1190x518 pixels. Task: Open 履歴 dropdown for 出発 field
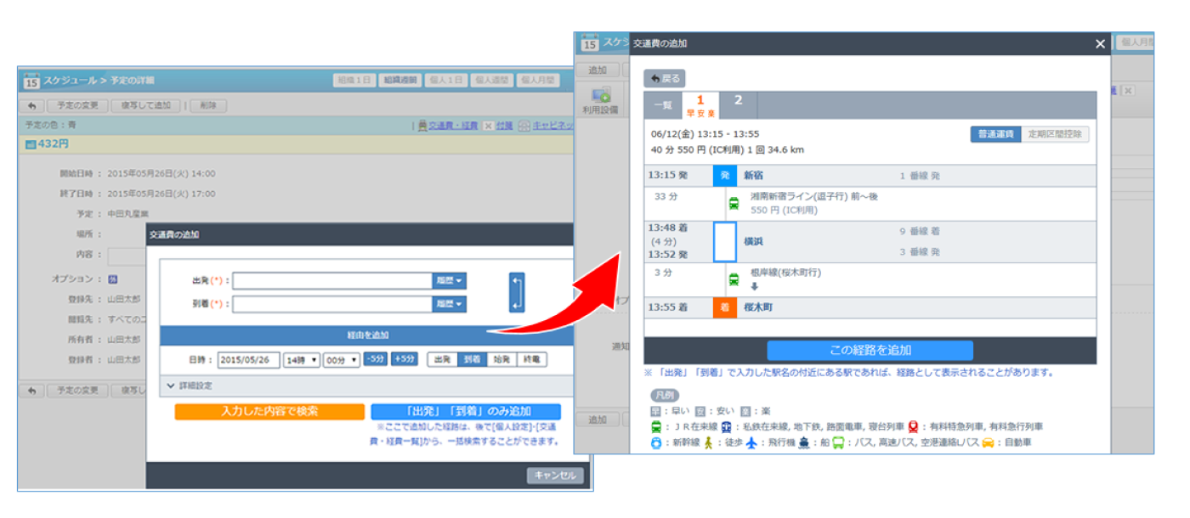(449, 281)
